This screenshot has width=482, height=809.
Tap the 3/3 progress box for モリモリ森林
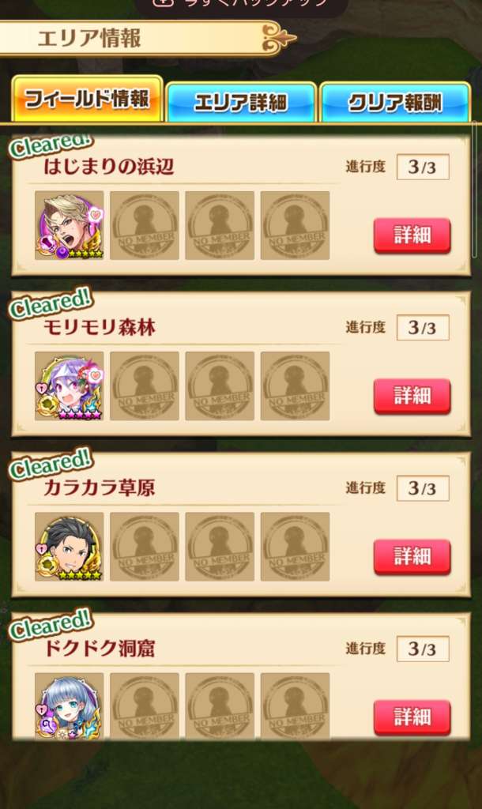pos(423,328)
